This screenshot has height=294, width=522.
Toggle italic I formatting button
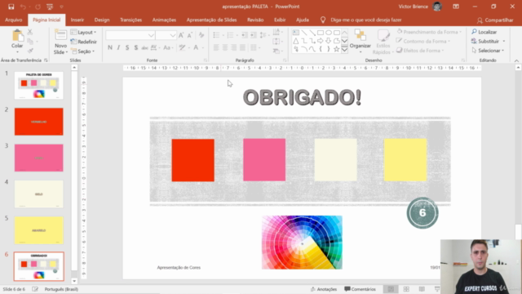[x=118, y=47]
